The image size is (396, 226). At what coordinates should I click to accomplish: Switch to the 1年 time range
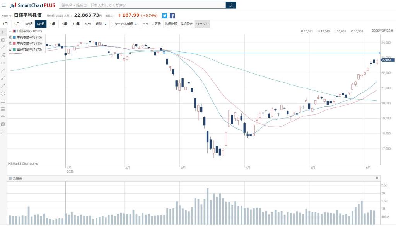pyautogui.click(x=53, y=24)
